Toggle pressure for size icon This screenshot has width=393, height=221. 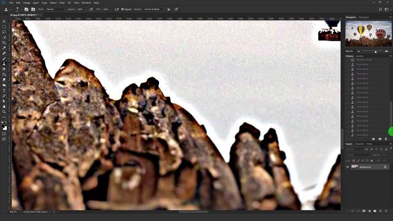176,9
